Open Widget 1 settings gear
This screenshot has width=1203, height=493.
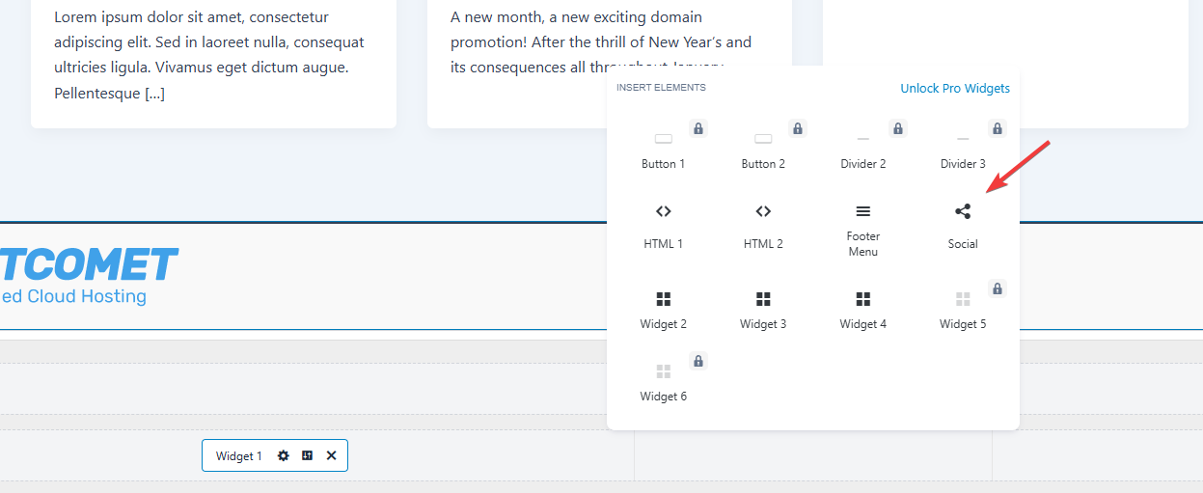tap(283, 456)
